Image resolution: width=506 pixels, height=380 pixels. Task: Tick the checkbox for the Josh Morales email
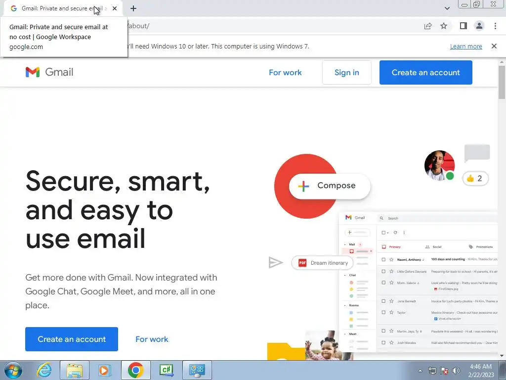[x=383, y=342]
